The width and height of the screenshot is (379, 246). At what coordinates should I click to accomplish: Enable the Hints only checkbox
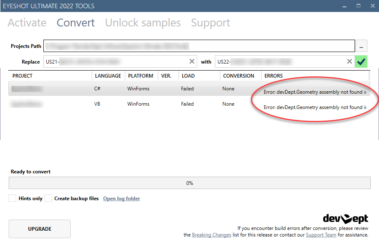pos(12,199)
